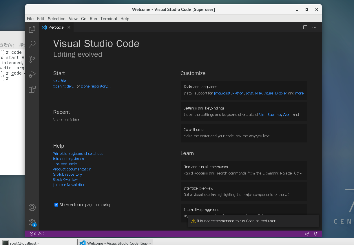354x245 pixels.
Task: Click the errors and warnings status indicator
Action: 37,234
